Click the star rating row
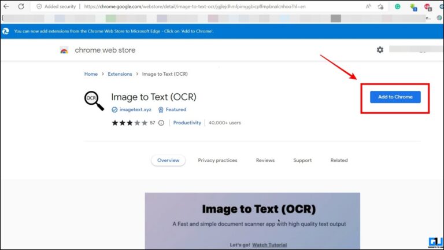444x250 pixels. [x=129, y=123]
